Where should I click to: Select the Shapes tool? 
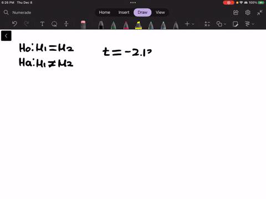point(219,24)
